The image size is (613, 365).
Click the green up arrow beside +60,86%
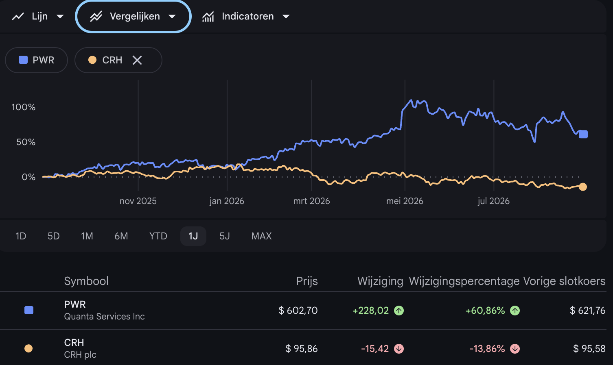515,311
